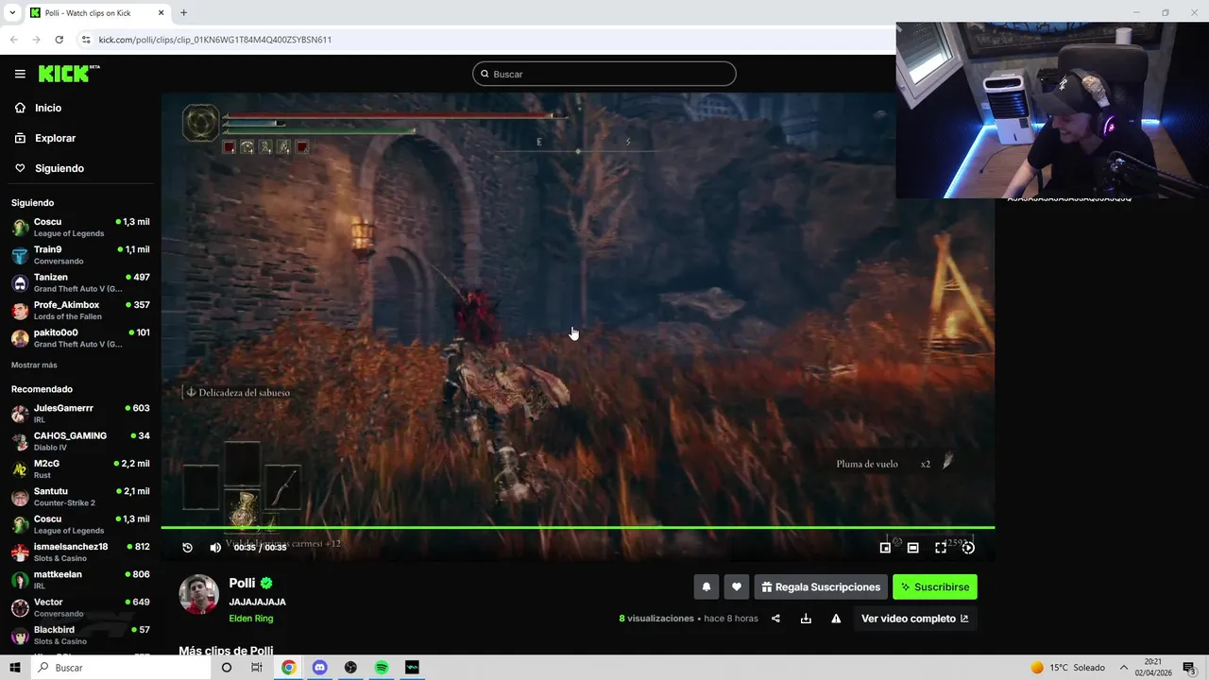Seek on the green video progress bar
1209x680 pixels.
[x=578, y=527]
